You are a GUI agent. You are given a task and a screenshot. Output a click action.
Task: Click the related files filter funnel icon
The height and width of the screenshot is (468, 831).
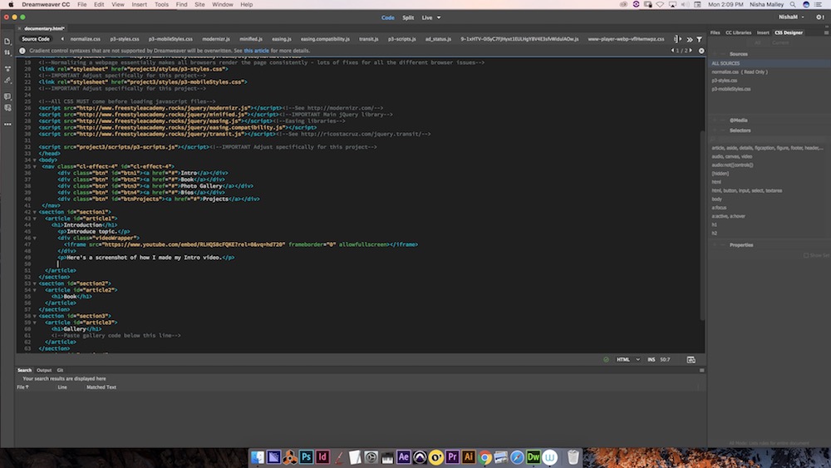[699, 39]
